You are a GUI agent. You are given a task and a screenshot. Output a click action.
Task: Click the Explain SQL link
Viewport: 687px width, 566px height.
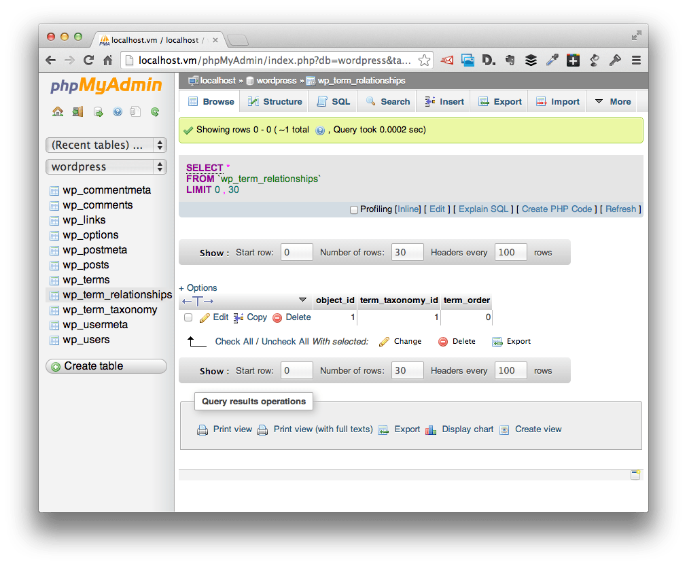point(483,209)
